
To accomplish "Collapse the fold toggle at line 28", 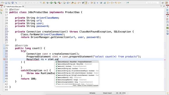I will coord(8,45).
